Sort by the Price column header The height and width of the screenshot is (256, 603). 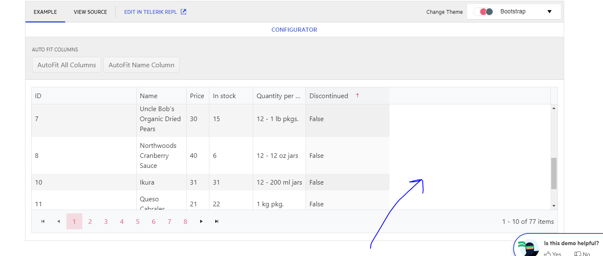pos(197,96)
